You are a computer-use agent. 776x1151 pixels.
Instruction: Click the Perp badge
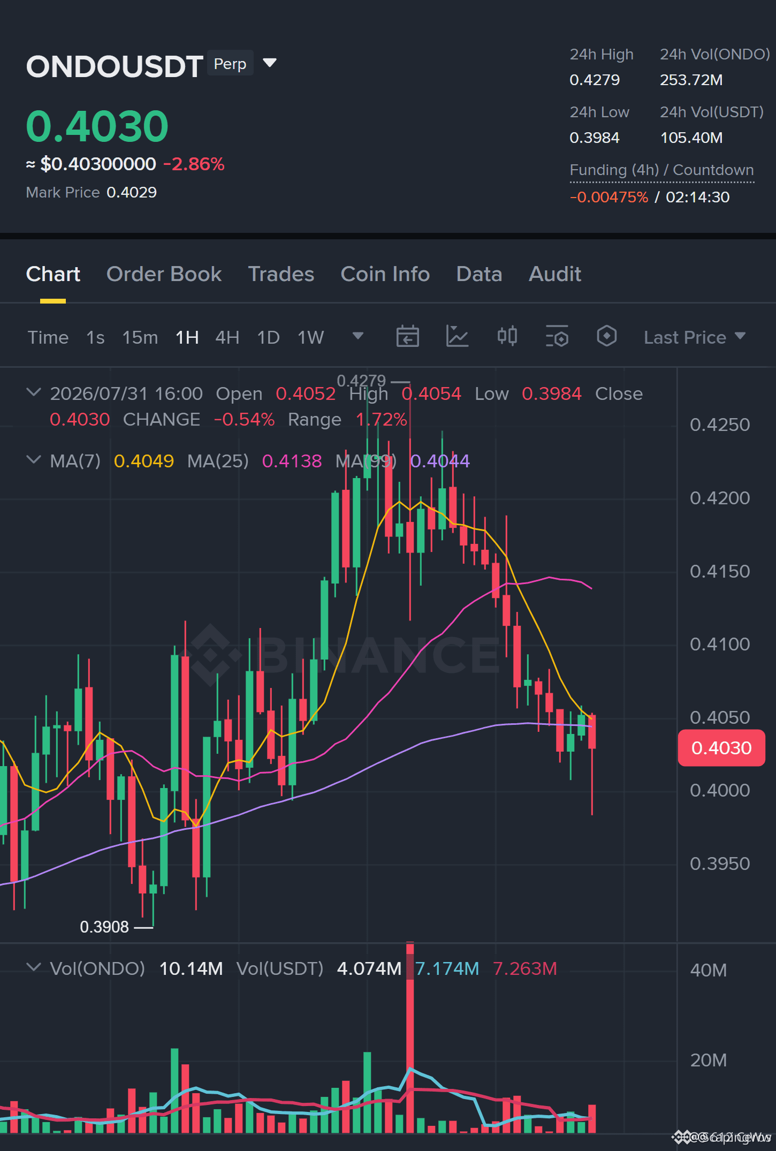point(230,64)
